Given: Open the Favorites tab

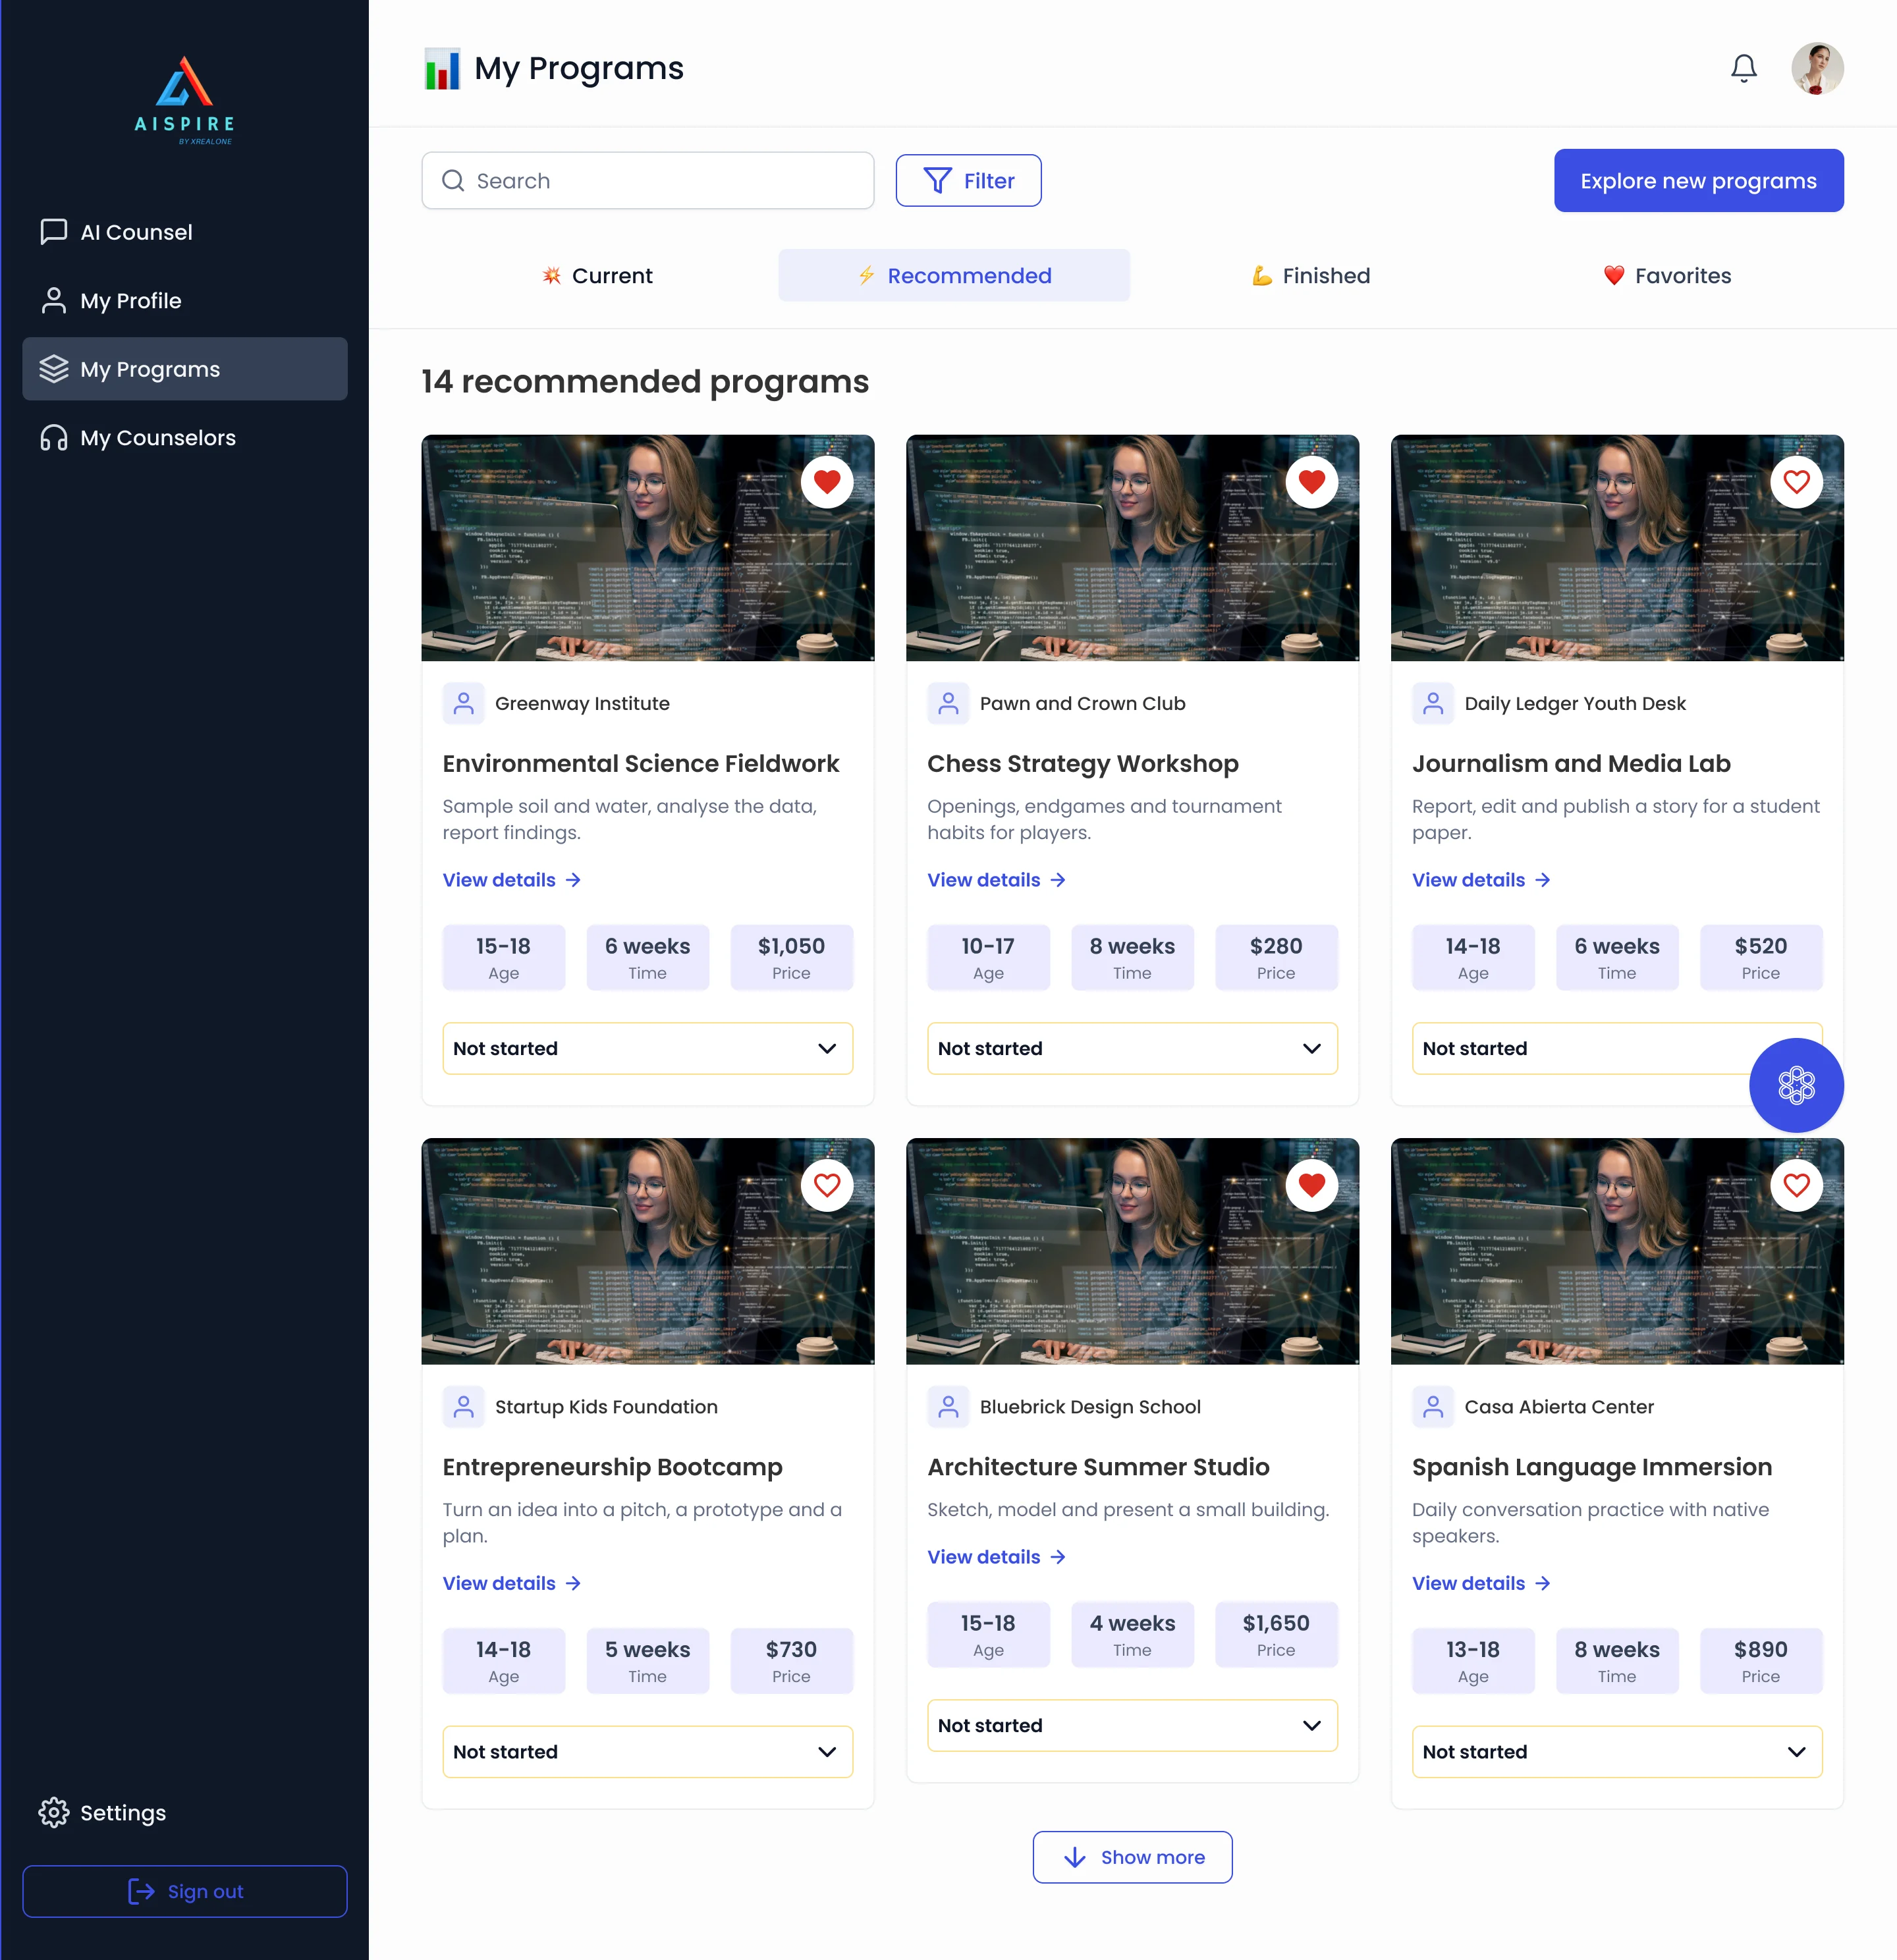Looking at the screenshot, I should 1667,276.
